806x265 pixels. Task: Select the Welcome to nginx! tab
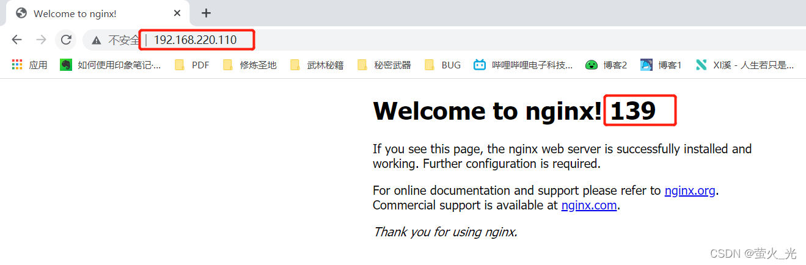97,13
